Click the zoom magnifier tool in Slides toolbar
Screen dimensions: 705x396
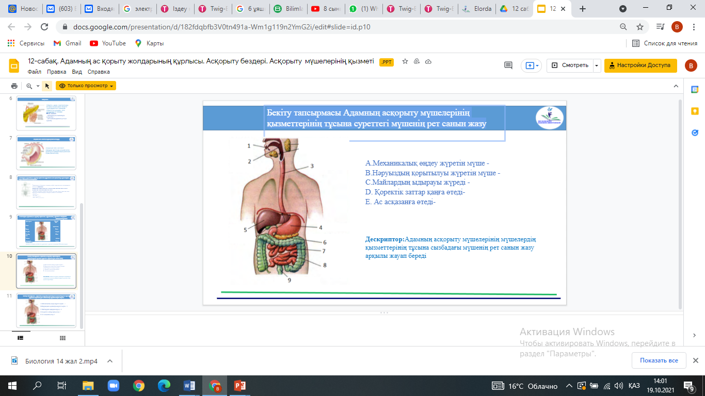coord(29,86)
